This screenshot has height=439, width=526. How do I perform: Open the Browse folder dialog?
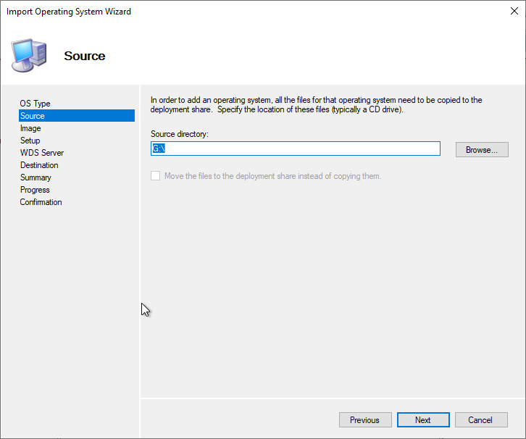point(482,149)
